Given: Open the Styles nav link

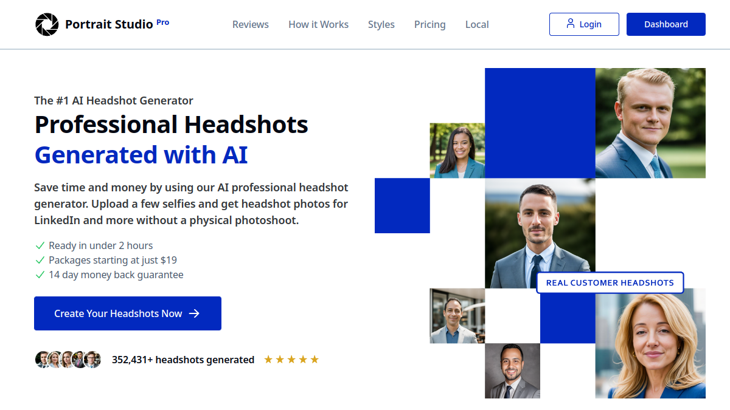Looking at the screenshot, I should pos(381,24).
